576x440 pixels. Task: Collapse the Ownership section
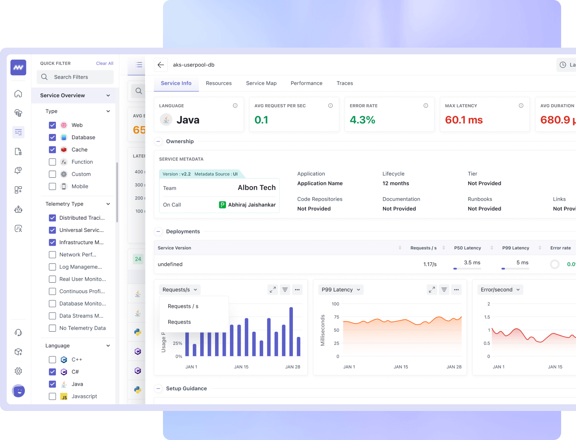point(158,141)
